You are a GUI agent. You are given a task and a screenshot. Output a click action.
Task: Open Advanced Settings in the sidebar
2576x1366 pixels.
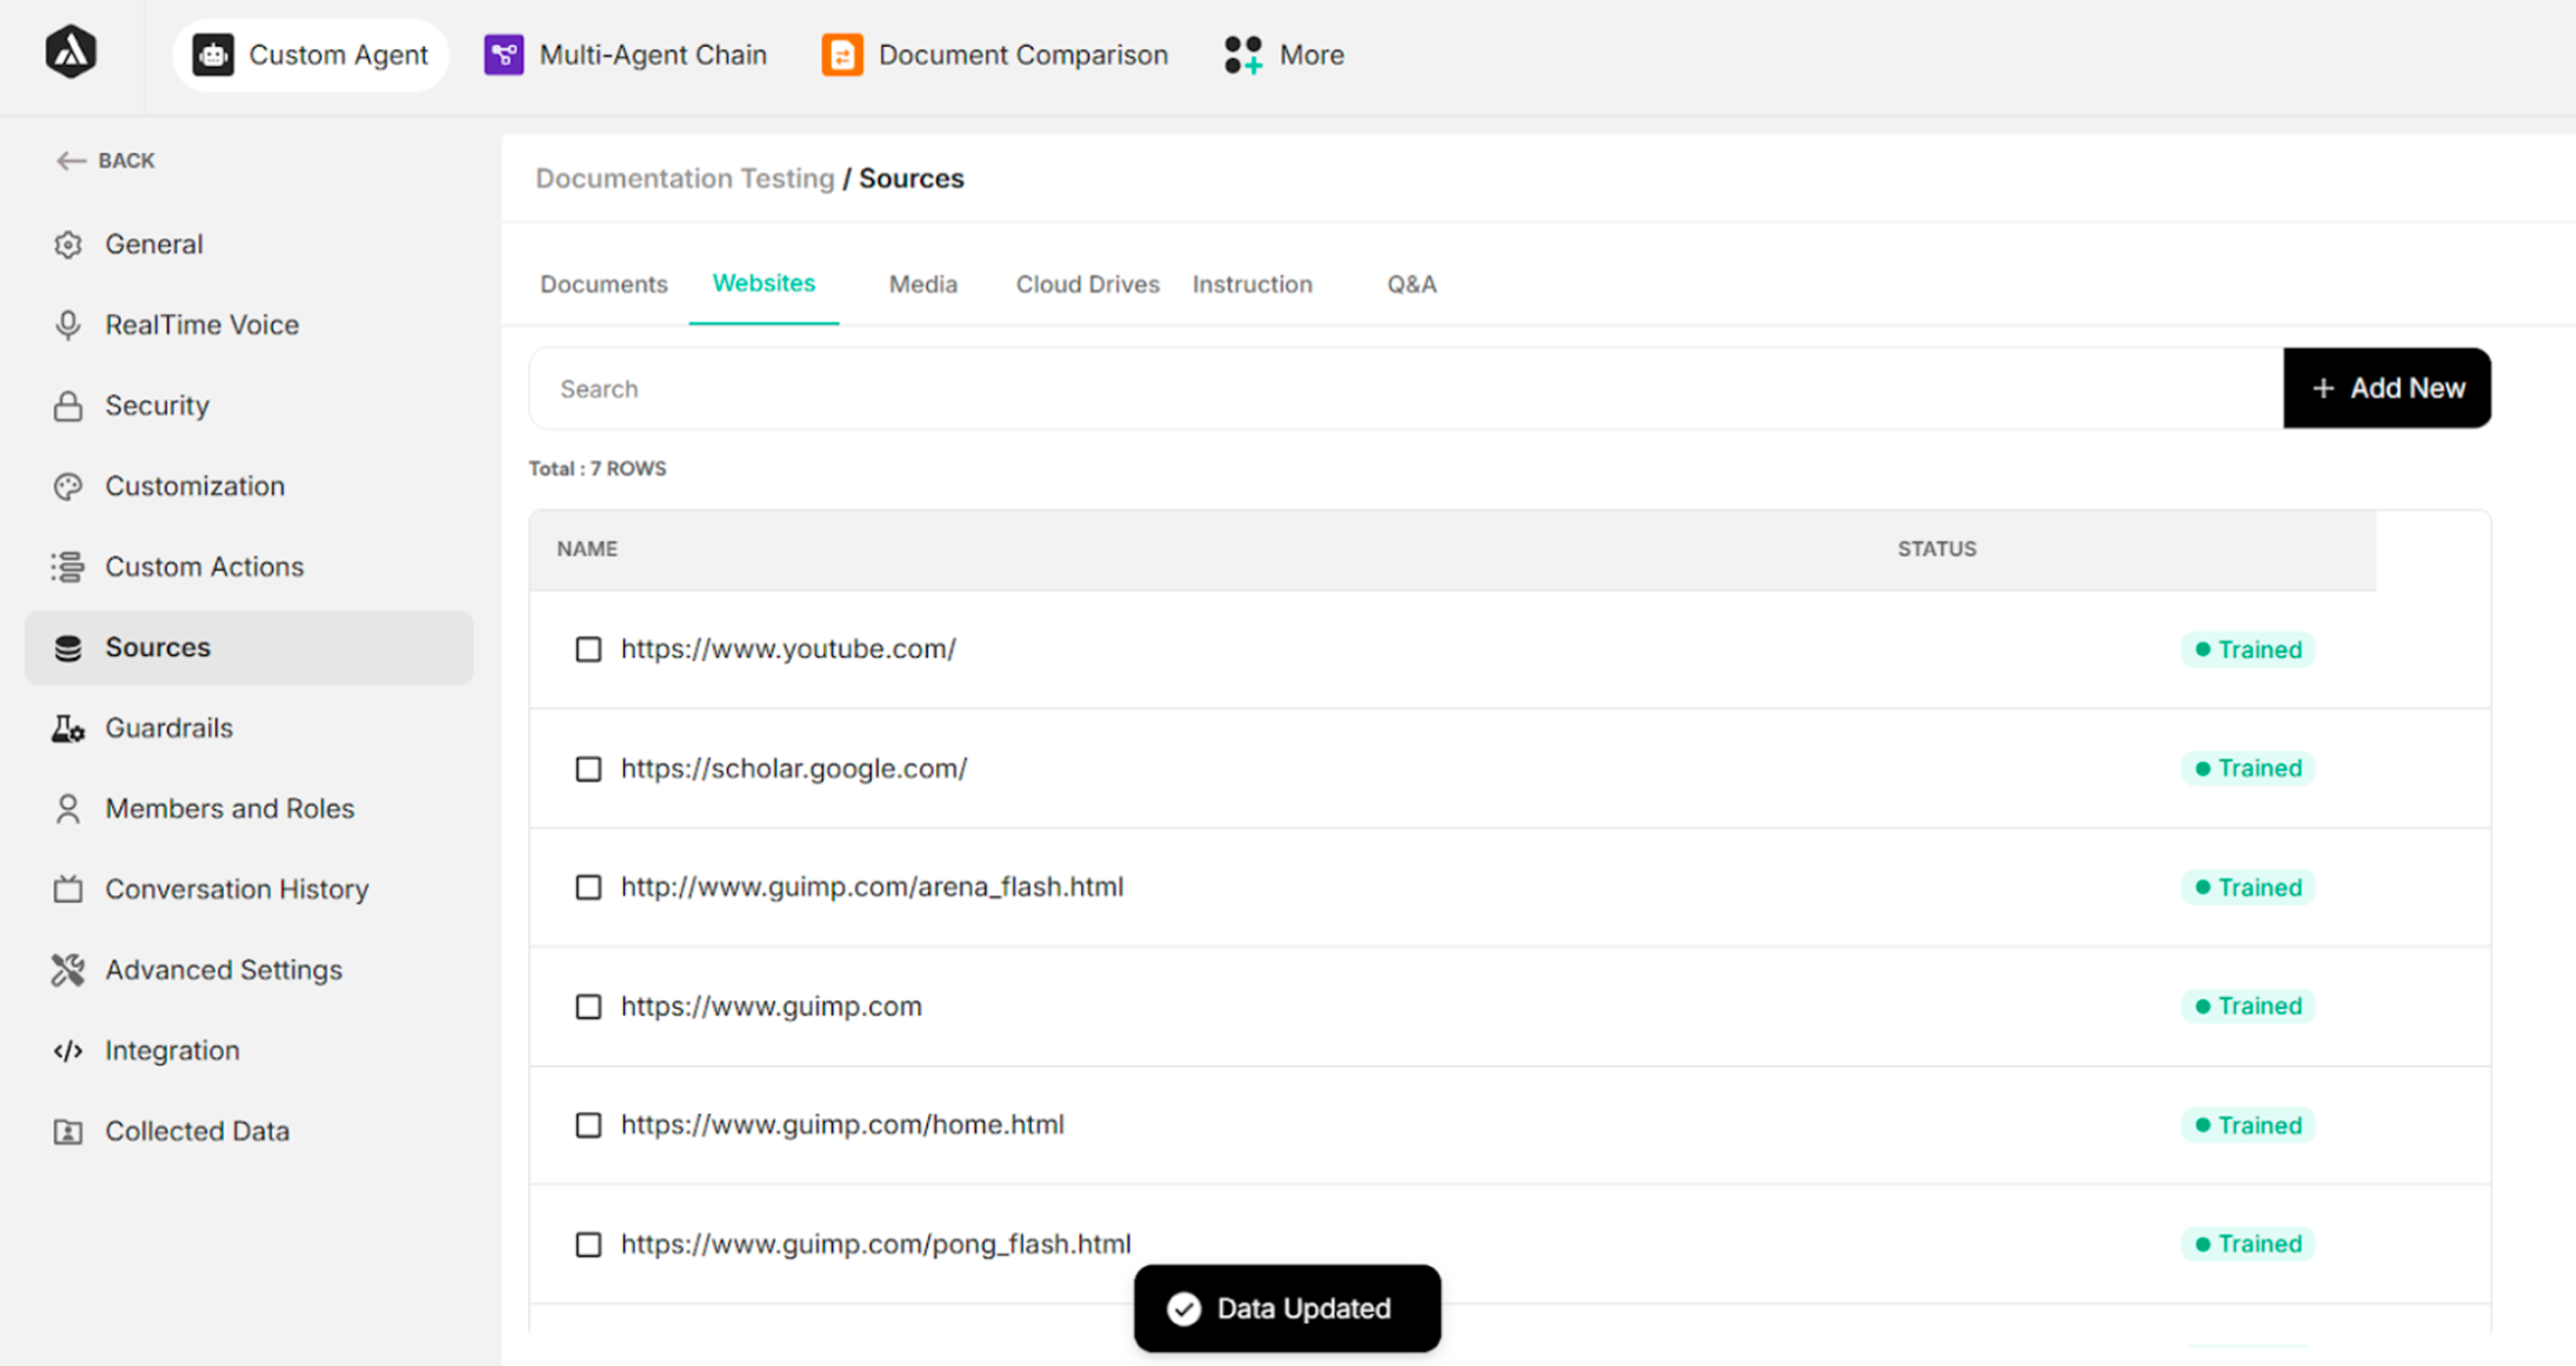tap(223, 970)
